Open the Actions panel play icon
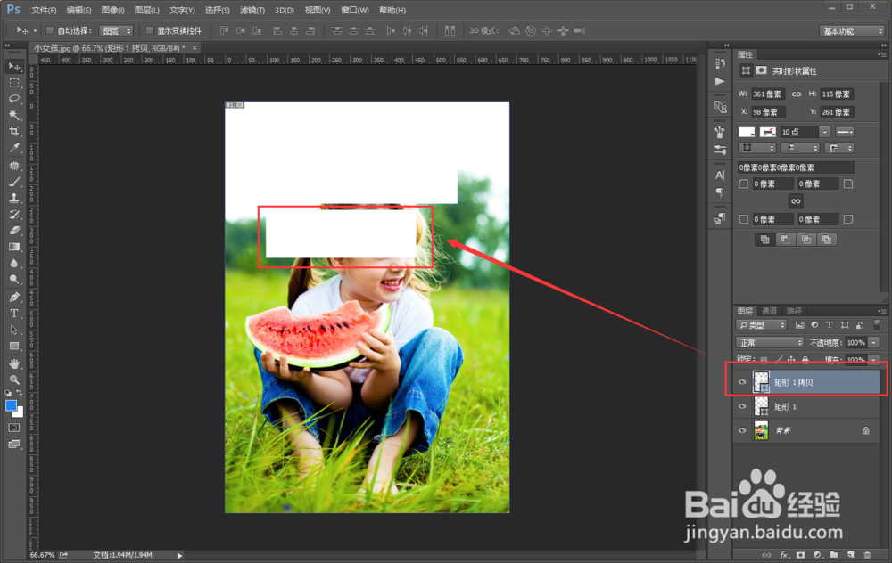 point(720,81)
